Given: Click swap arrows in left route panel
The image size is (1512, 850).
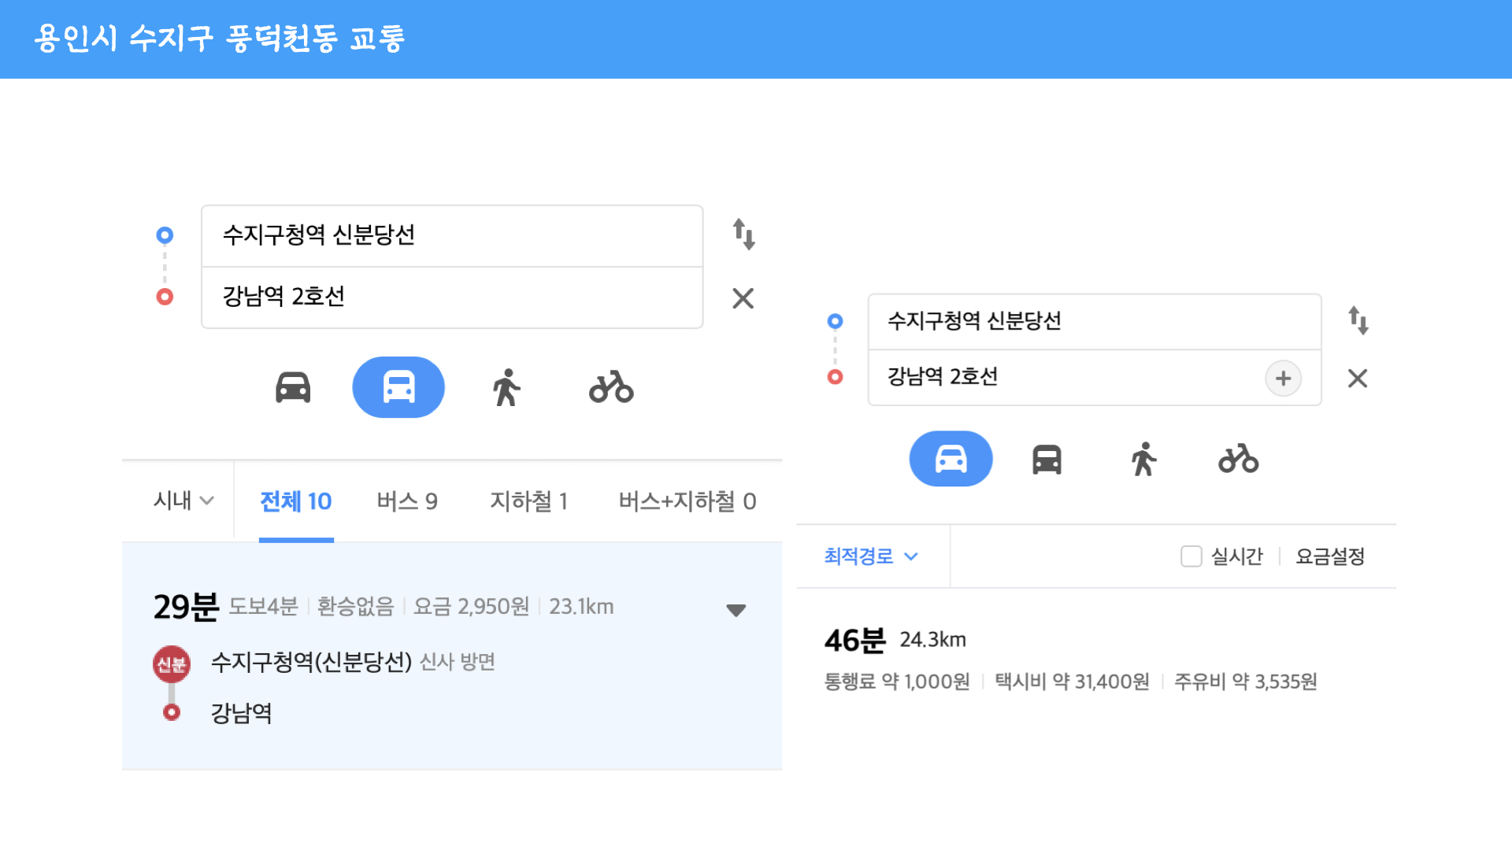Looking at the screenshot, I should 743,235.
